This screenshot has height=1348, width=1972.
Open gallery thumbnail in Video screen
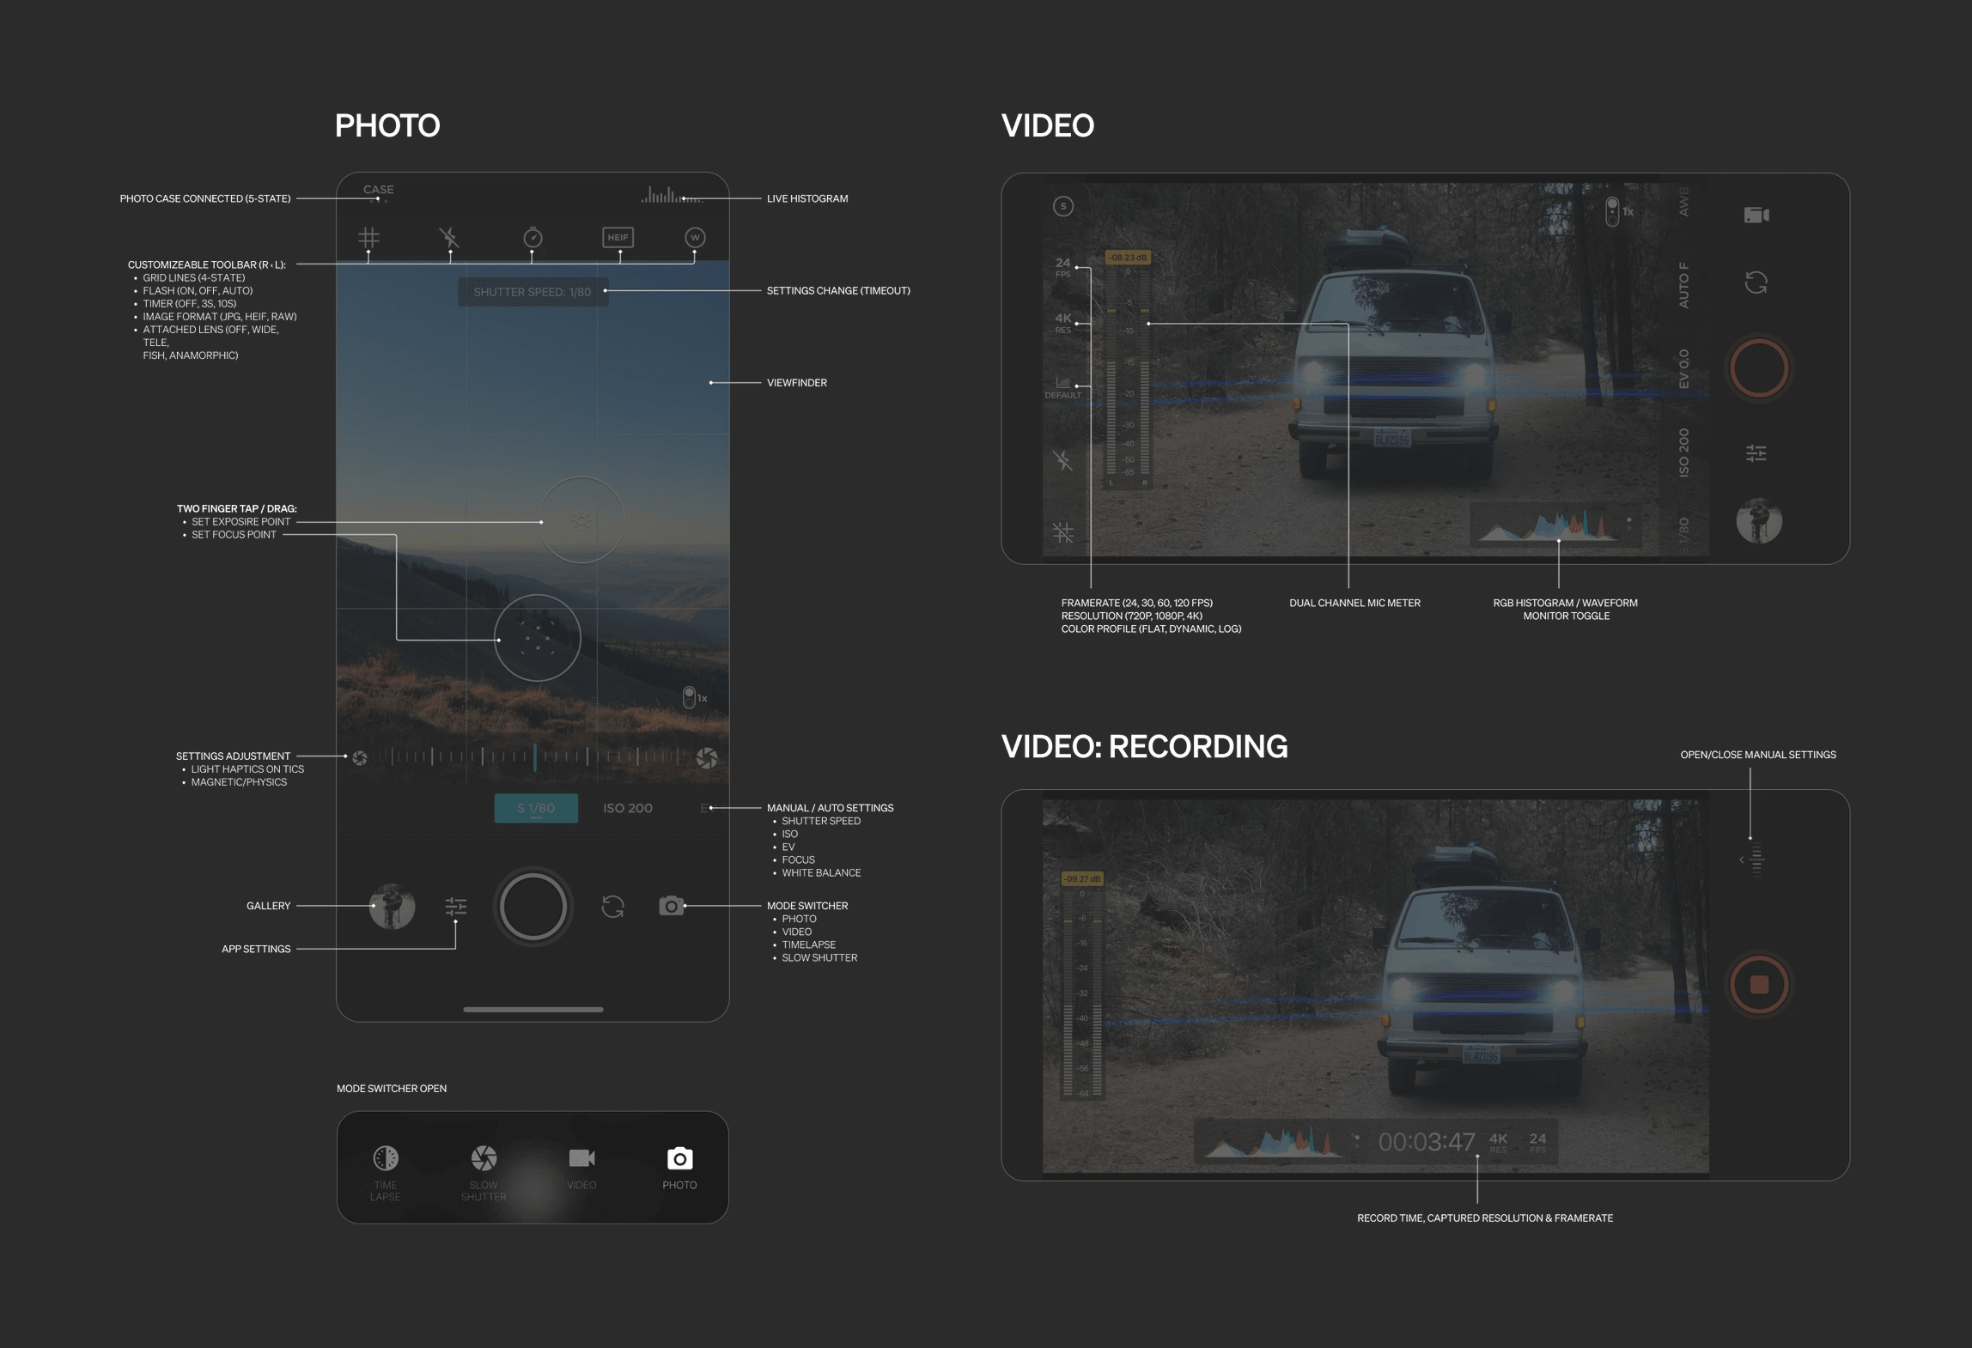[x=1759, y=520]
